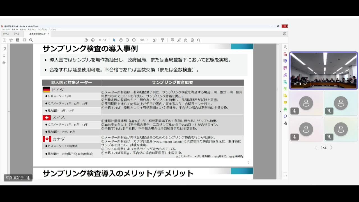
Task: Click the current page number field
Action: [100, 40]
